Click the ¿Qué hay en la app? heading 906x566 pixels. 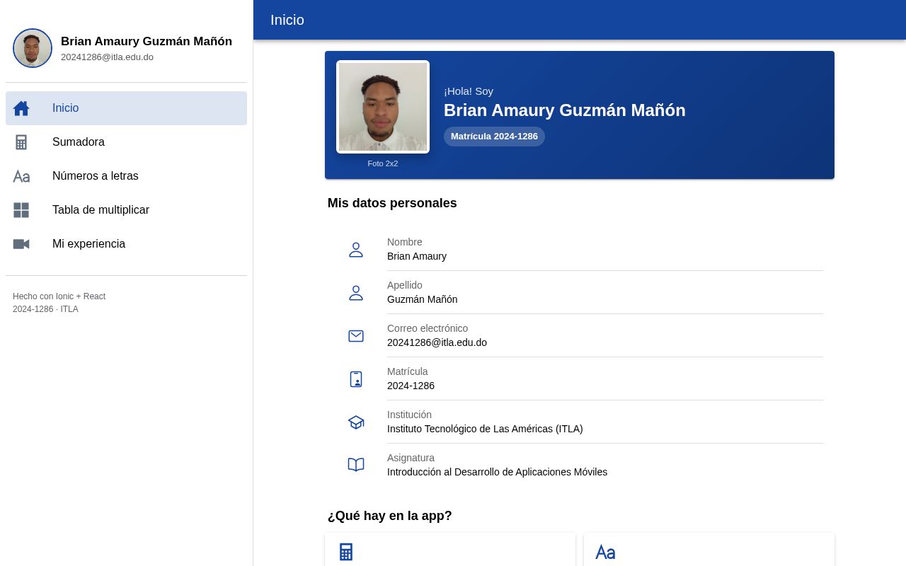(x=389, y=516)
